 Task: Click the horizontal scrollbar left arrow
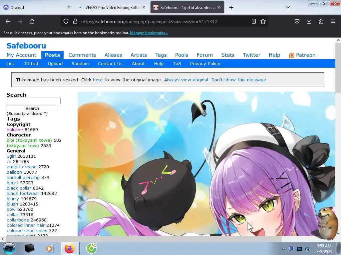(x=2, y=239)
